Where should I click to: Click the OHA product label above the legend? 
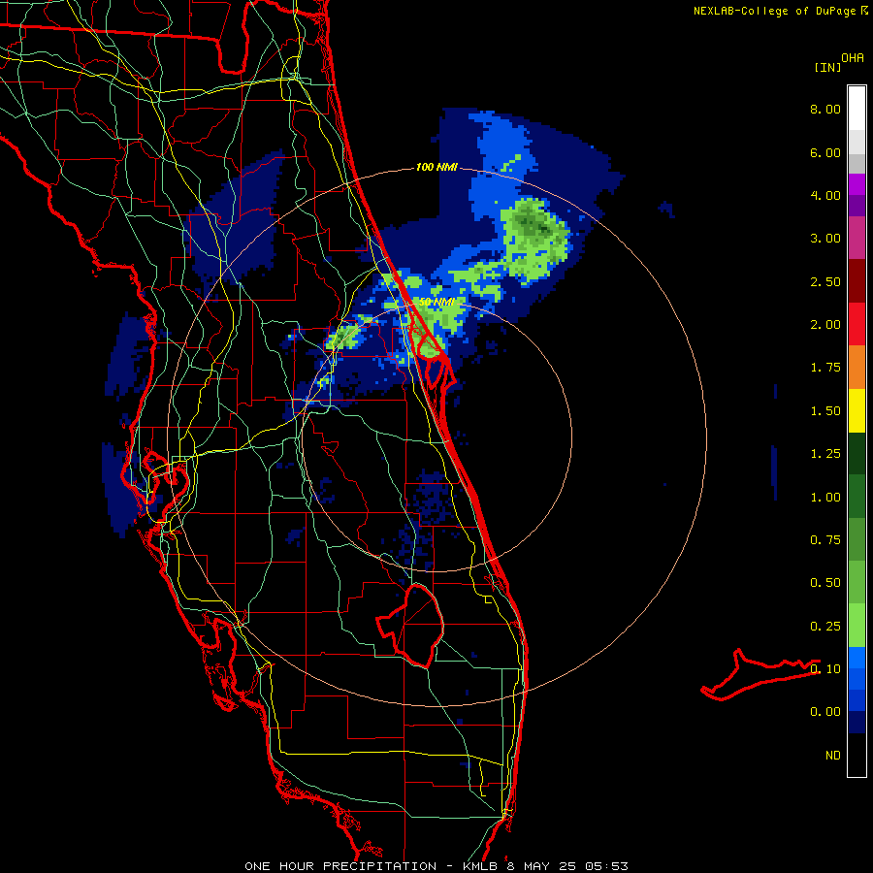(853, 58)
